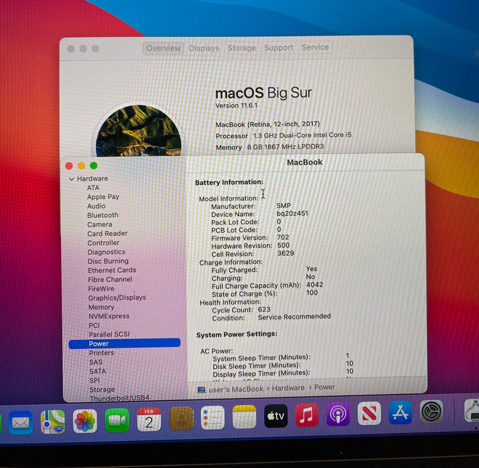Open Diagnostics in the sidebar

[x=107, y=252]
